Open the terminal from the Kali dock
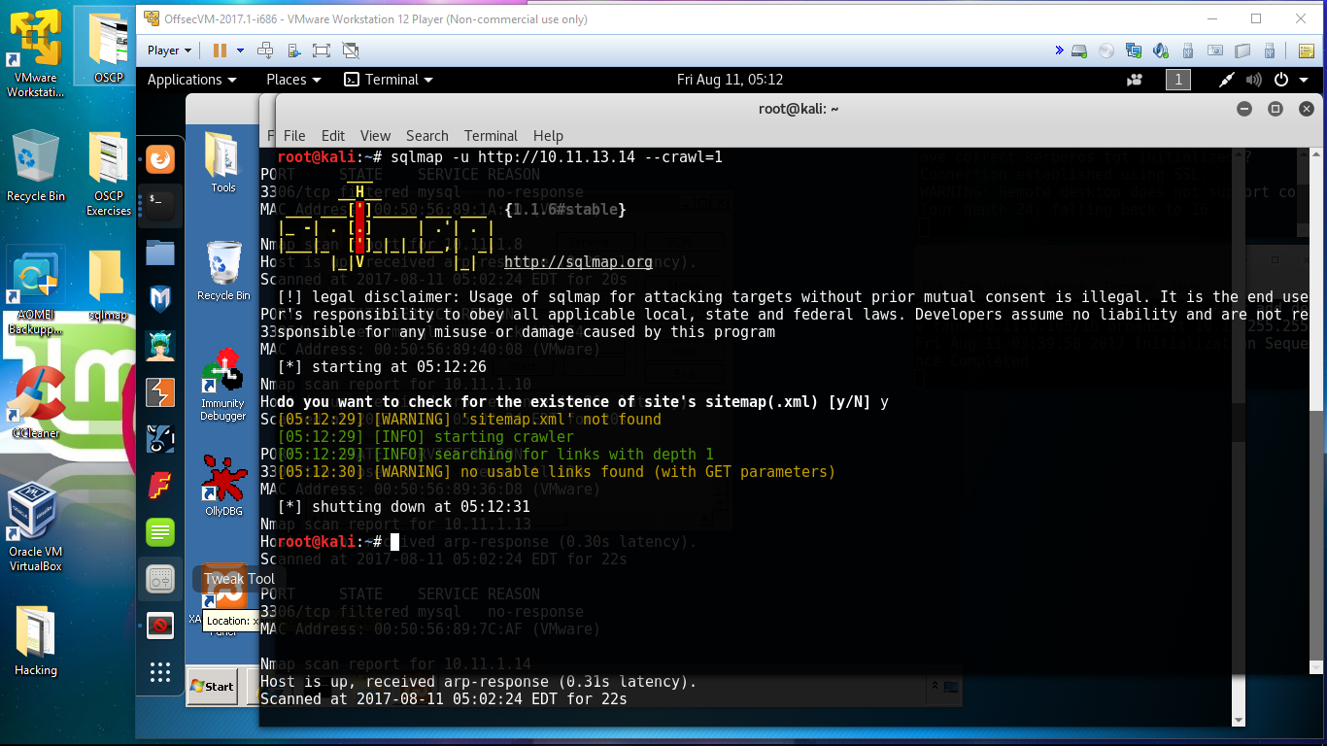The height and width of the screenshot is (746, 1327). tap(160, 205)
